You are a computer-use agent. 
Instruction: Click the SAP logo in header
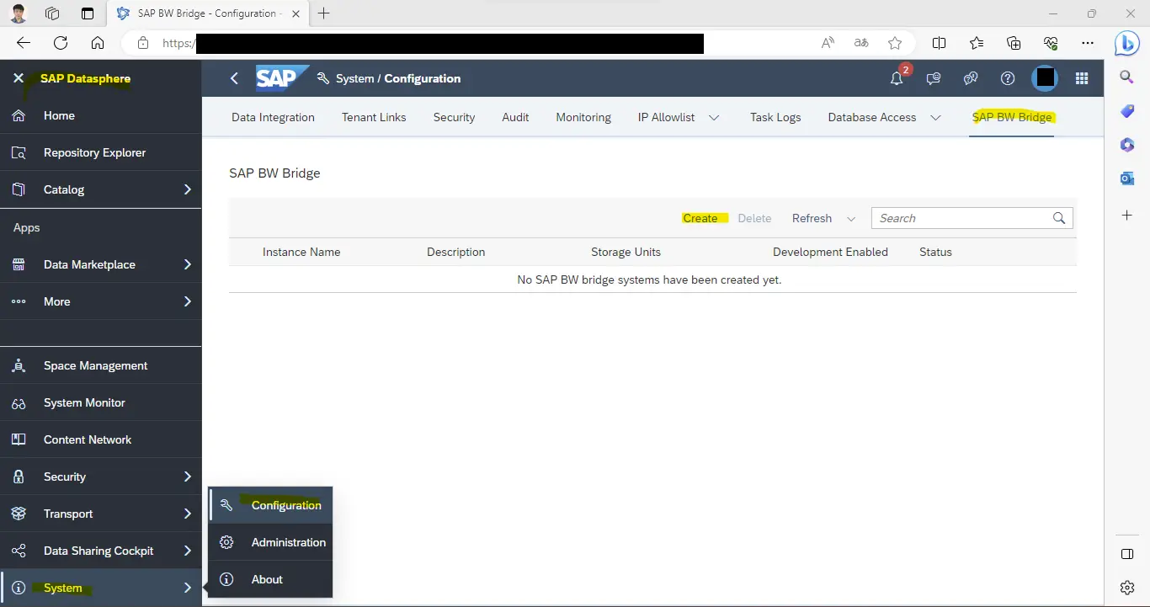click(x=282, y=78)
